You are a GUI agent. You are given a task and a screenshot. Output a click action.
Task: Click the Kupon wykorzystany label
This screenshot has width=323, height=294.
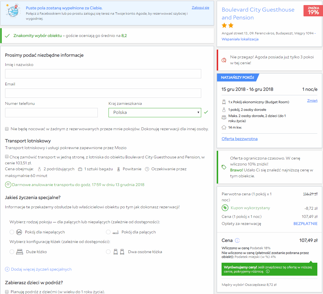pyautogui.click(x=250, y=208)
